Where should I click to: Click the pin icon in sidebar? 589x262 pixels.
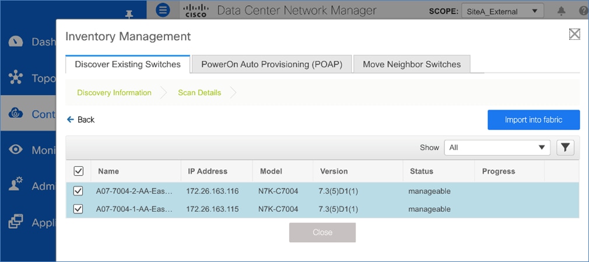129,14
